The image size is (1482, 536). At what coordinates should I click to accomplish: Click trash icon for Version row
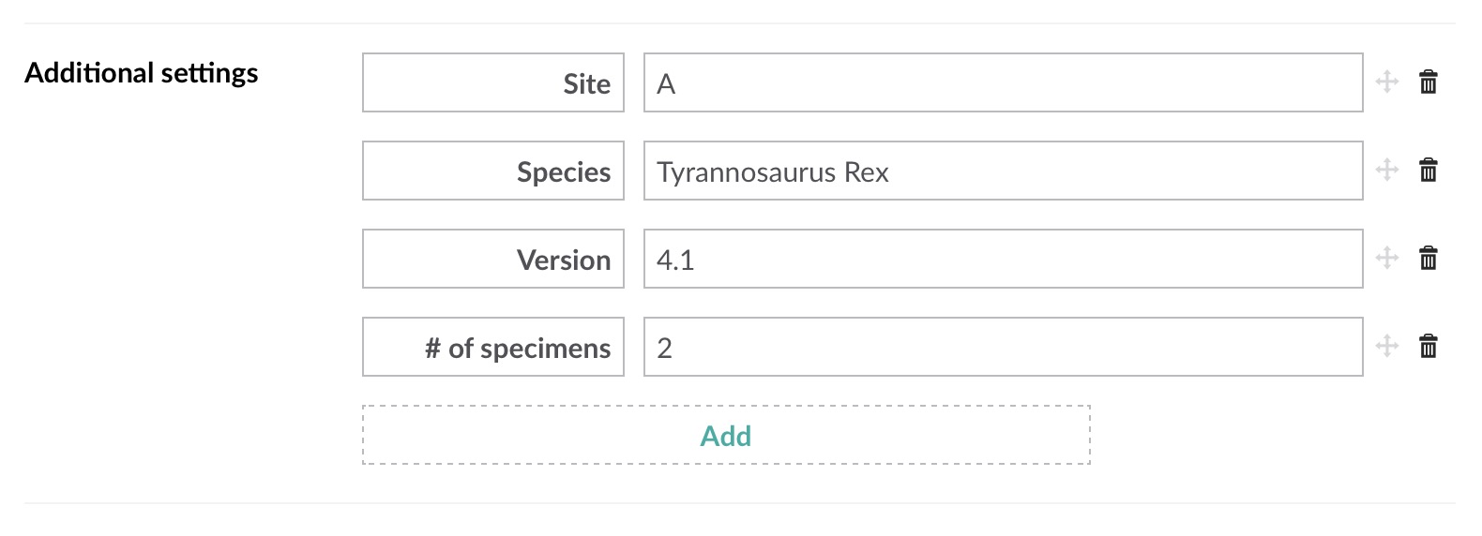(x=1428, y=259)
